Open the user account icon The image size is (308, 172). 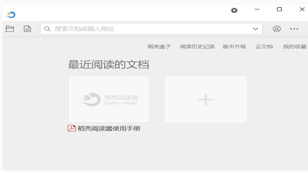[277, 29]
